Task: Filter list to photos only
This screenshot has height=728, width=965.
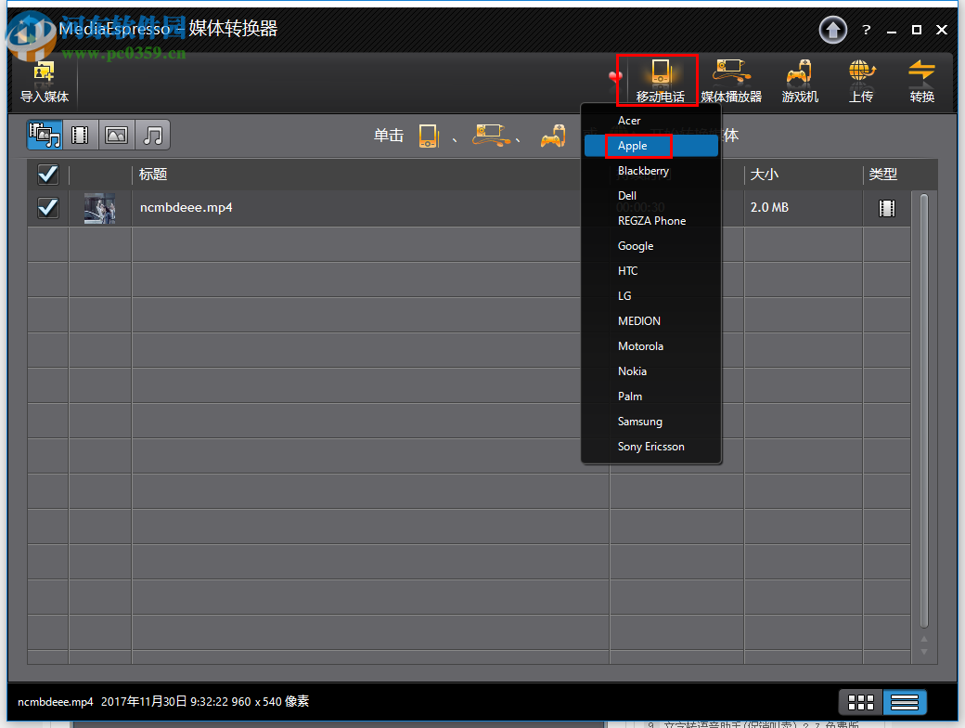Action: 116,135
